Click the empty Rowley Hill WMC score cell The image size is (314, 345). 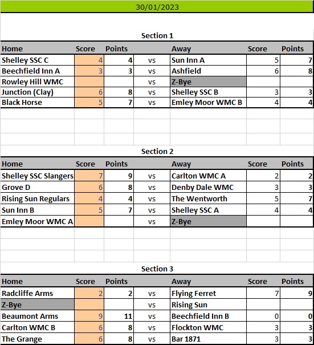(x=89, y=82)
